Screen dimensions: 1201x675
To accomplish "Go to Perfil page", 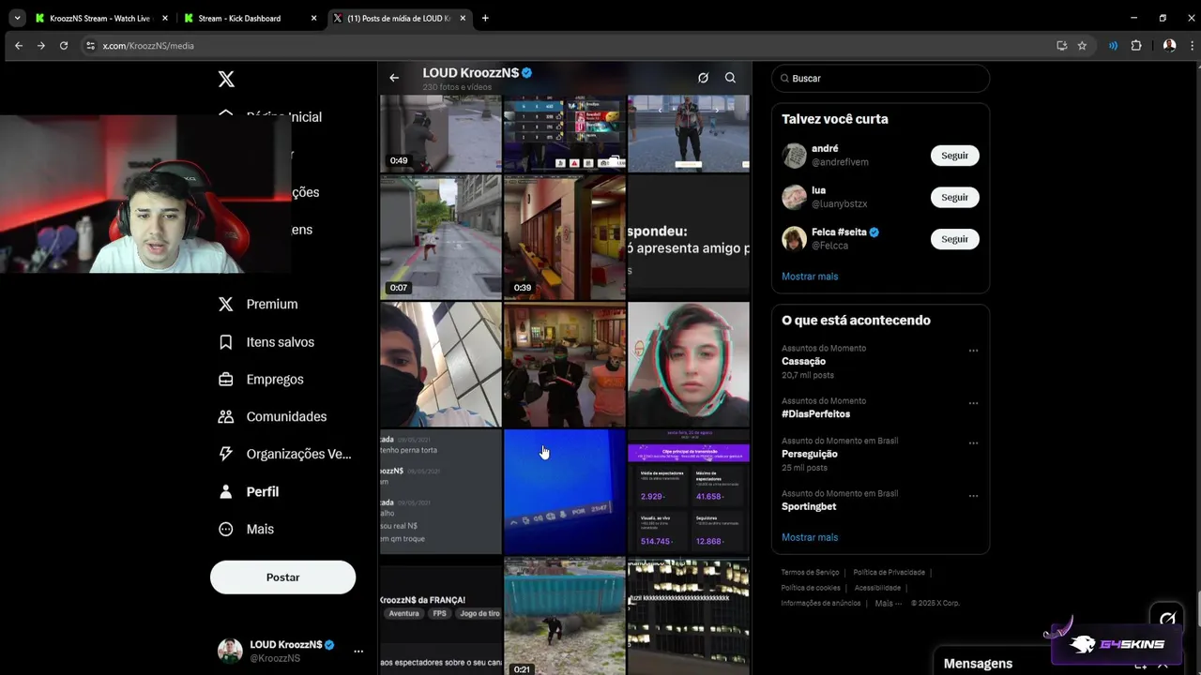I will 249,491.
